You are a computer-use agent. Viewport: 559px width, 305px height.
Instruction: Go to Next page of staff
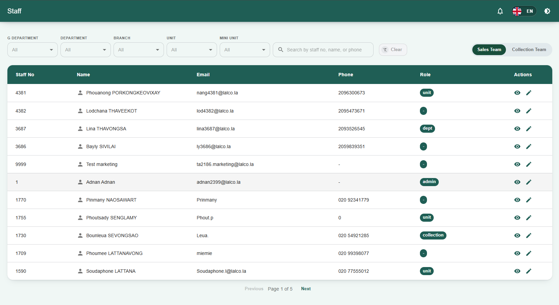[x=306, y=289]
